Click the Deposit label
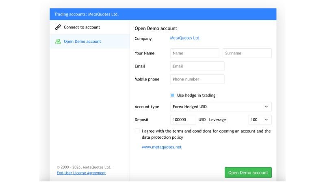 [141, 120]
